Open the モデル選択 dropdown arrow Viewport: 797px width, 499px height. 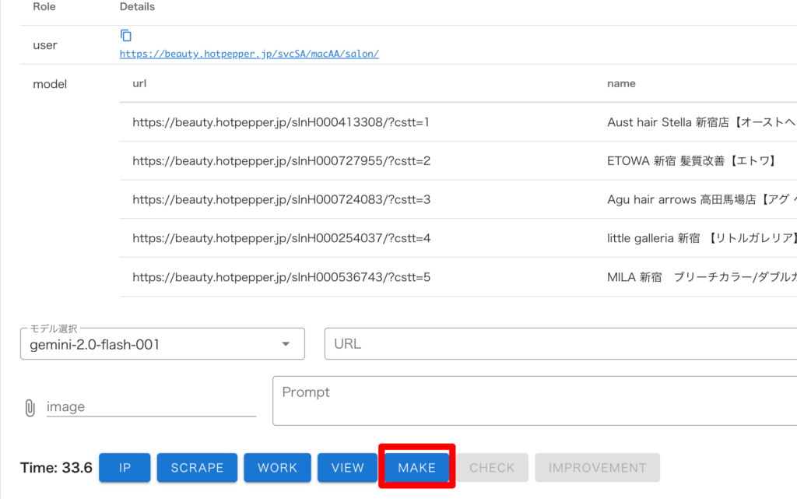click(286, 344)
